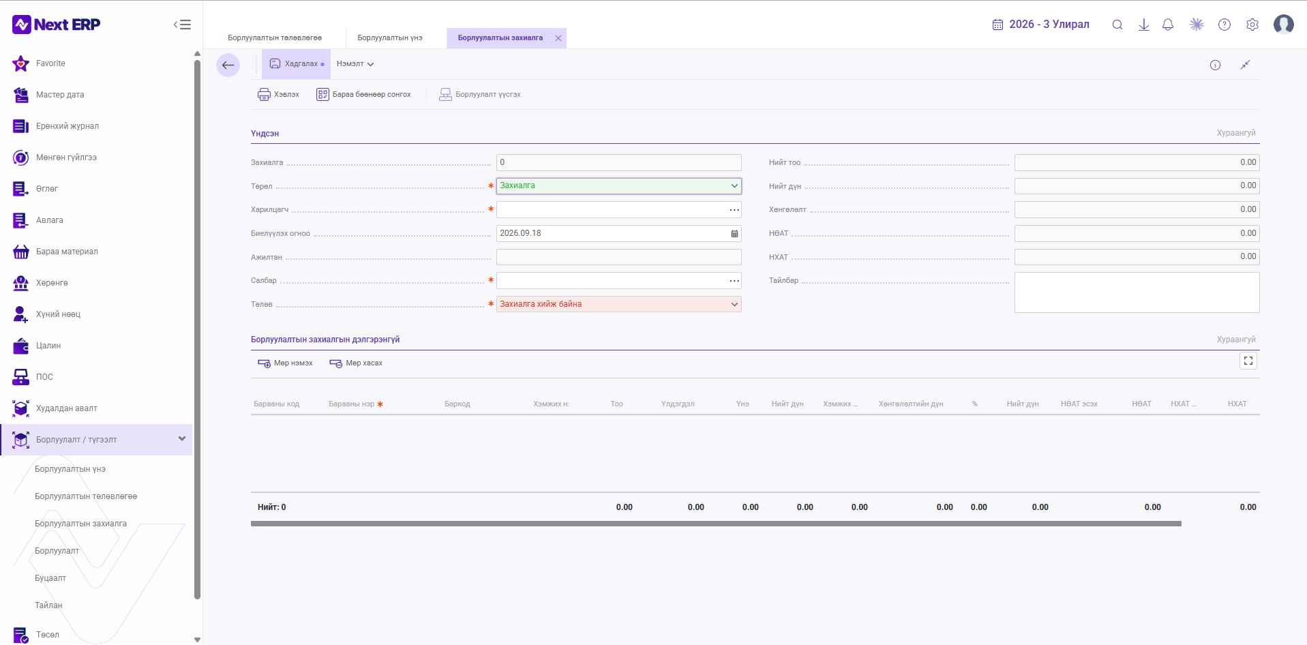Expand the detail grid to fullscreen
Viewport: 1307px width, 645px height.
[1248, 361]
